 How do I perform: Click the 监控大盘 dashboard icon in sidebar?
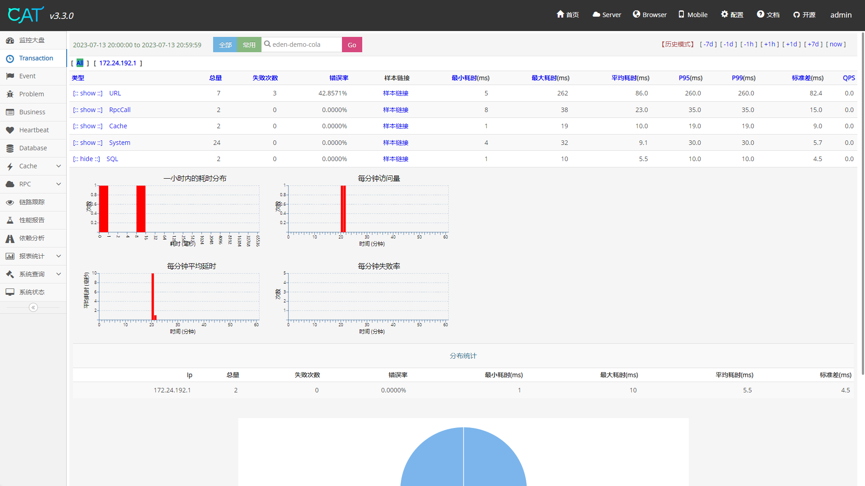[10, 40]
